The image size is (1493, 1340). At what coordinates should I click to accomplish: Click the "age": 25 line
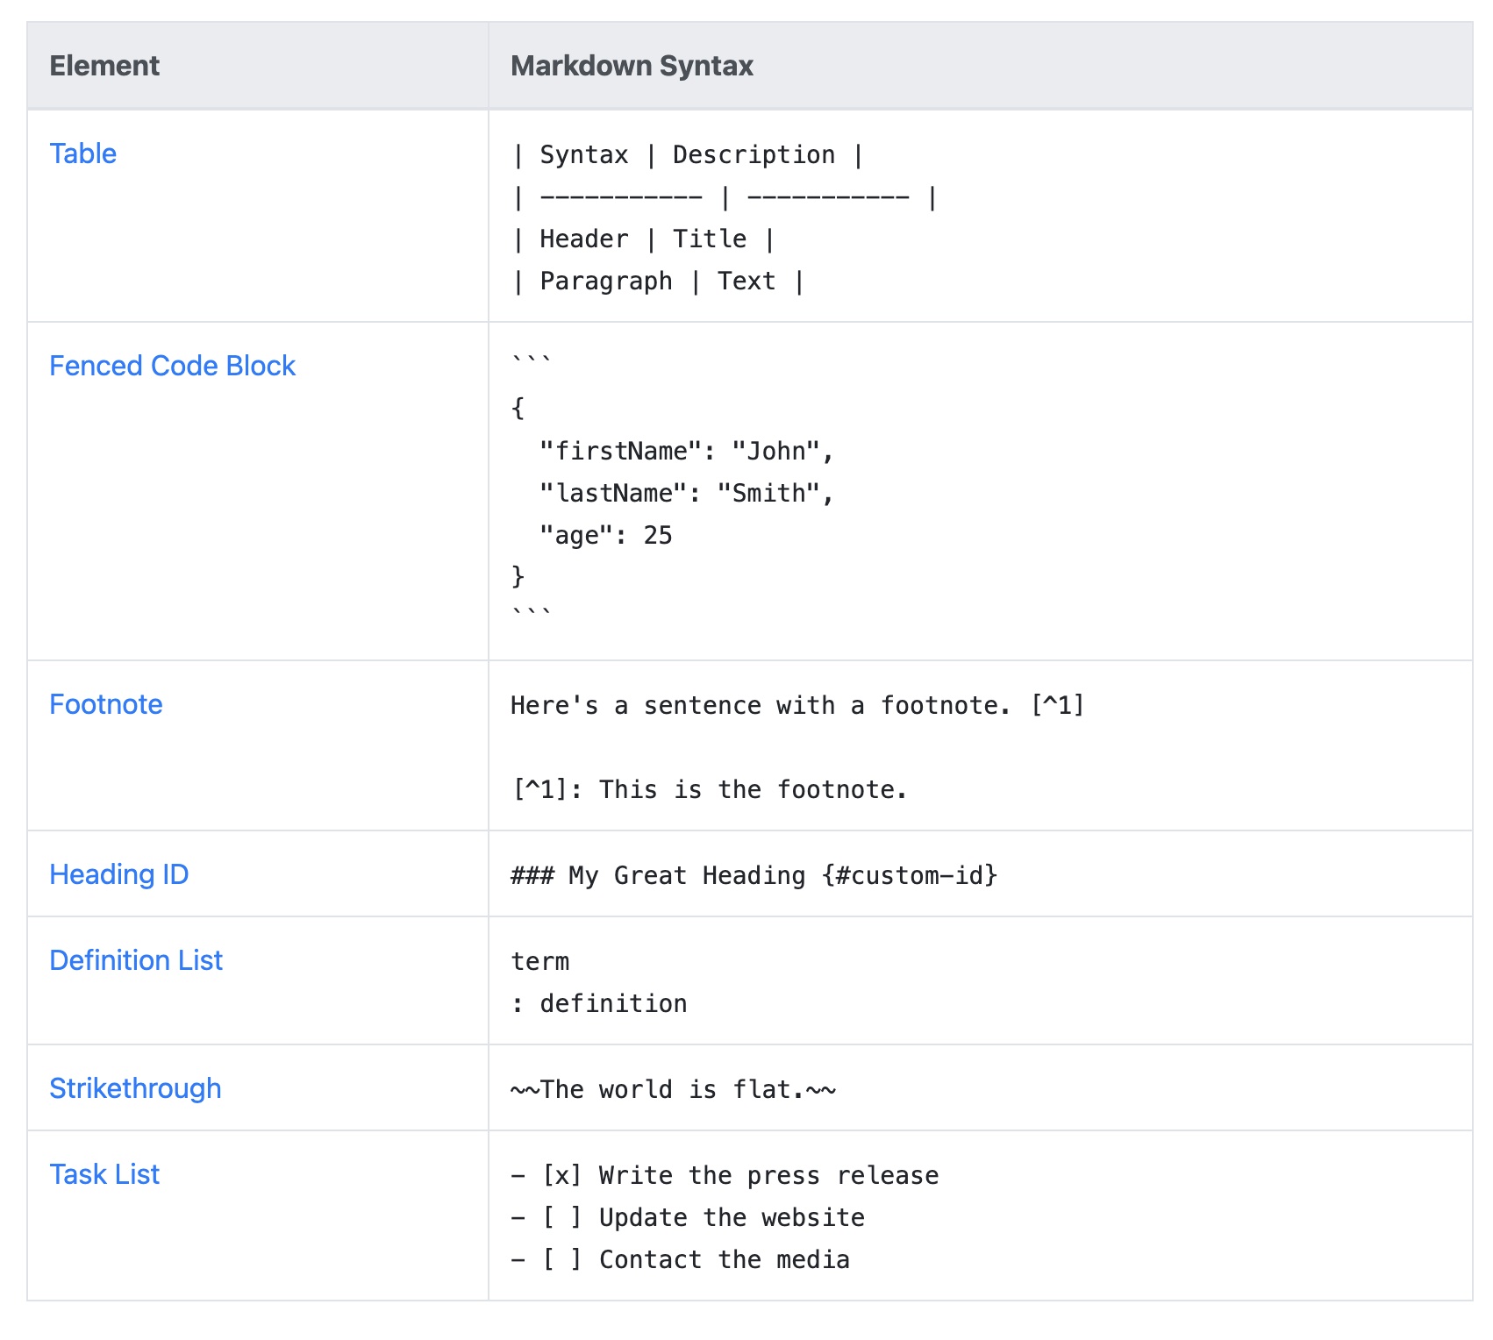(606, 536)
